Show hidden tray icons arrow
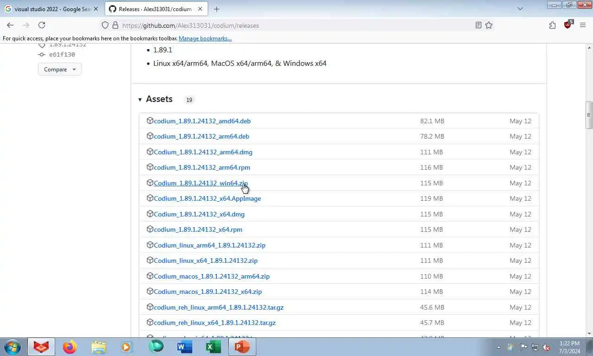Viewport: 593px width, 356px height. click(x=498, y=347)
